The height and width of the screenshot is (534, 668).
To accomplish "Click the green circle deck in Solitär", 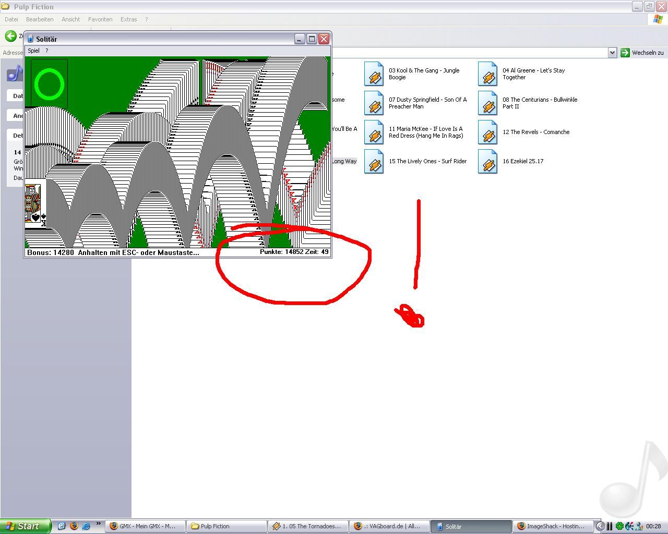I will click(x=49, y=84).
